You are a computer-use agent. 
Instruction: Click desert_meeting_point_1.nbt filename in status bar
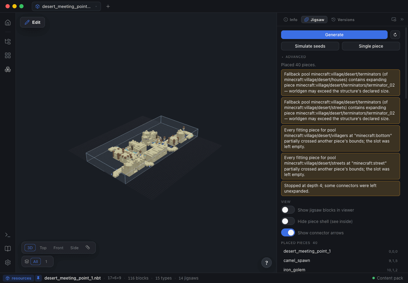click(73, 278)
